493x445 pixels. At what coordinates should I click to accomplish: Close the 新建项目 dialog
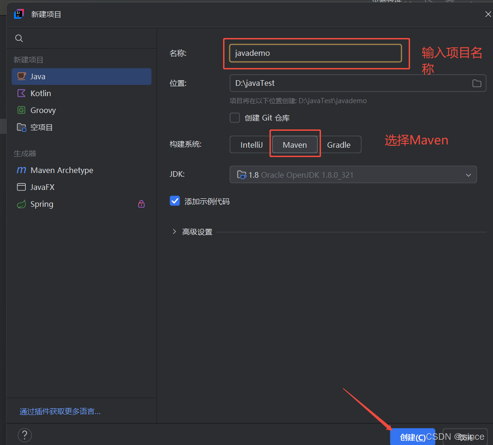coord(488,14)
